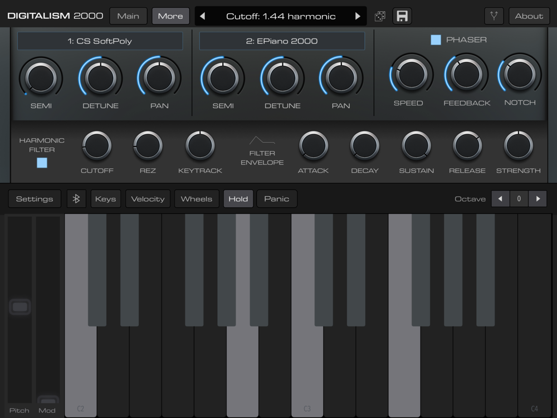Tap the Bluetooth MIDI icon
This screenshot has width=557, height=418.
click(x=76, y=199)
